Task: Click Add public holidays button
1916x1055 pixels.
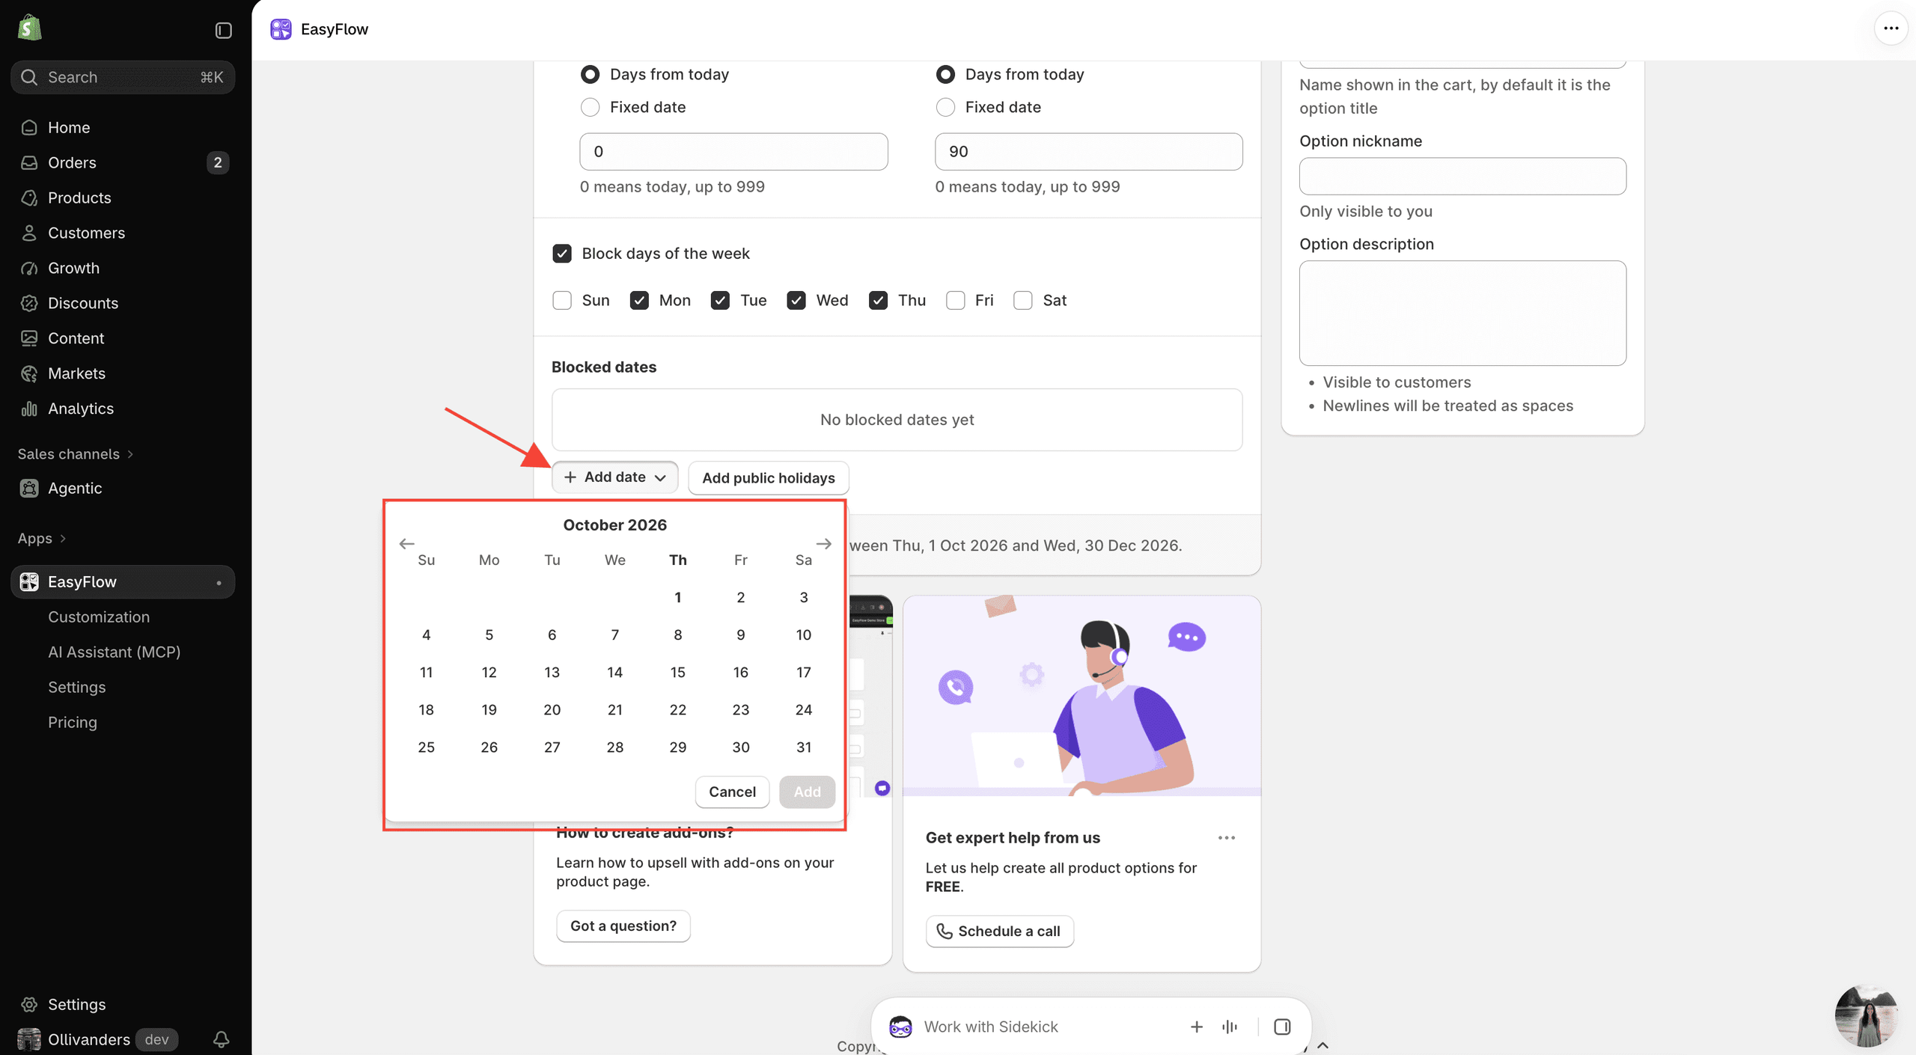Action: [768, 477]
